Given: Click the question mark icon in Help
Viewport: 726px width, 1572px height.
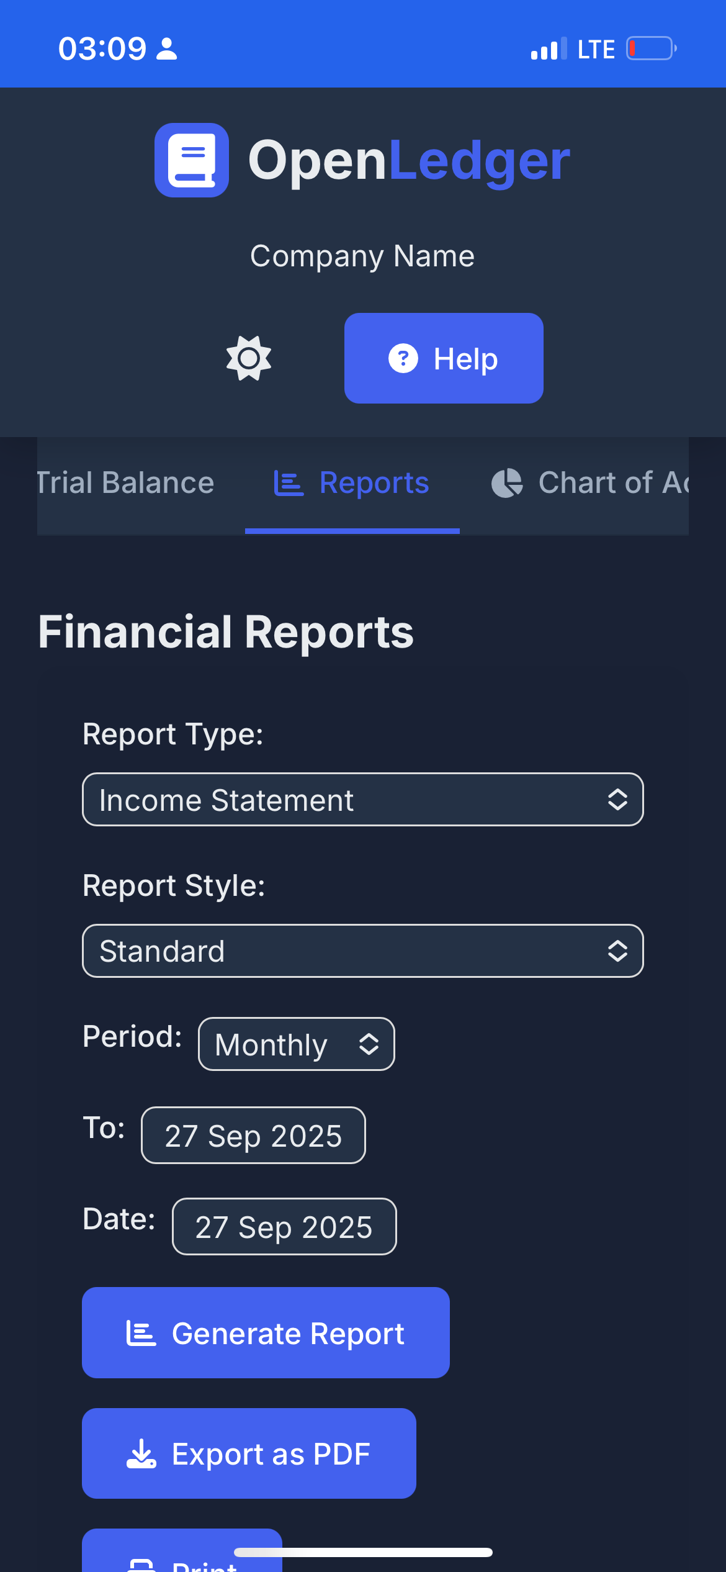Looking at the screenshot, I should (403, 358).
